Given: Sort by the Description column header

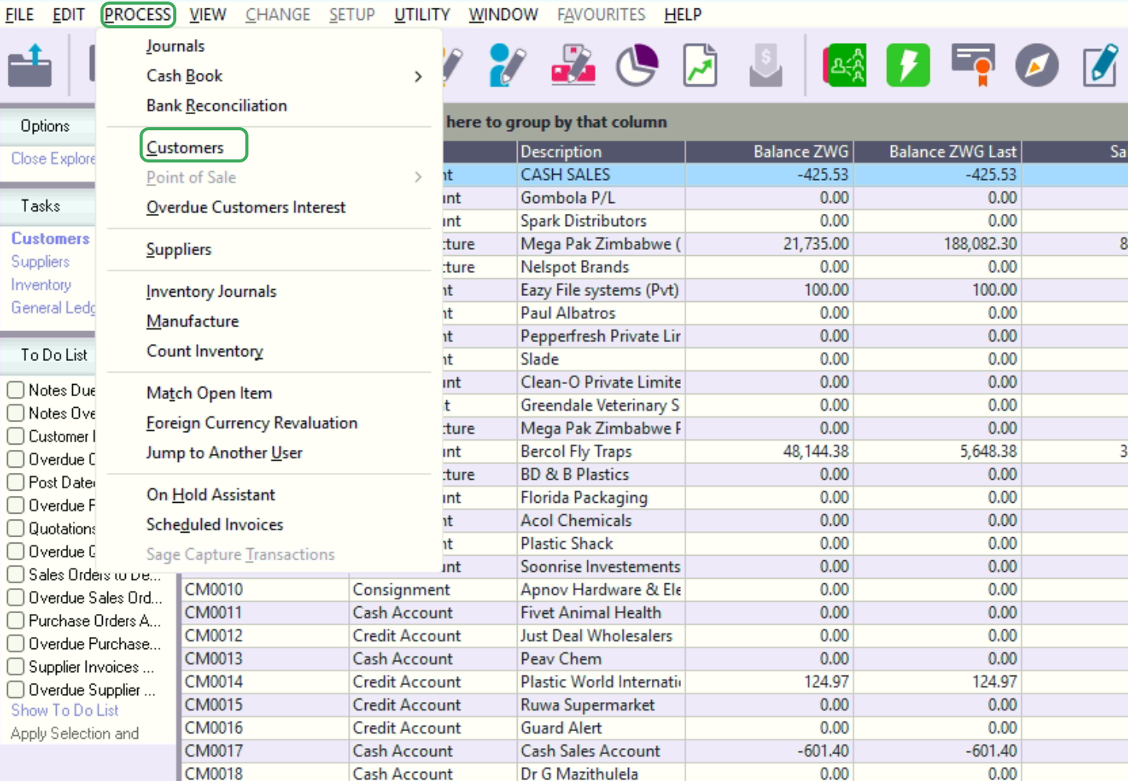Looking at the screenshot, I should point(601,152).
